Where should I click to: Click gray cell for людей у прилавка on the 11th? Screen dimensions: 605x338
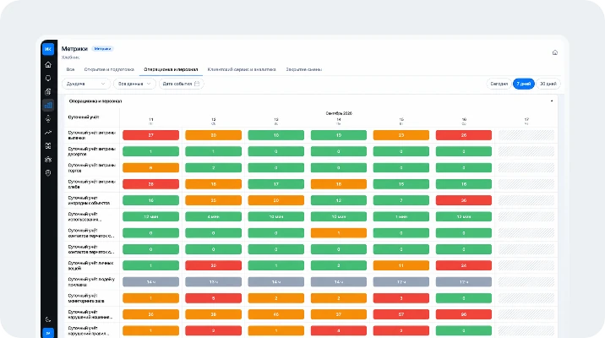tap(151, 281)
